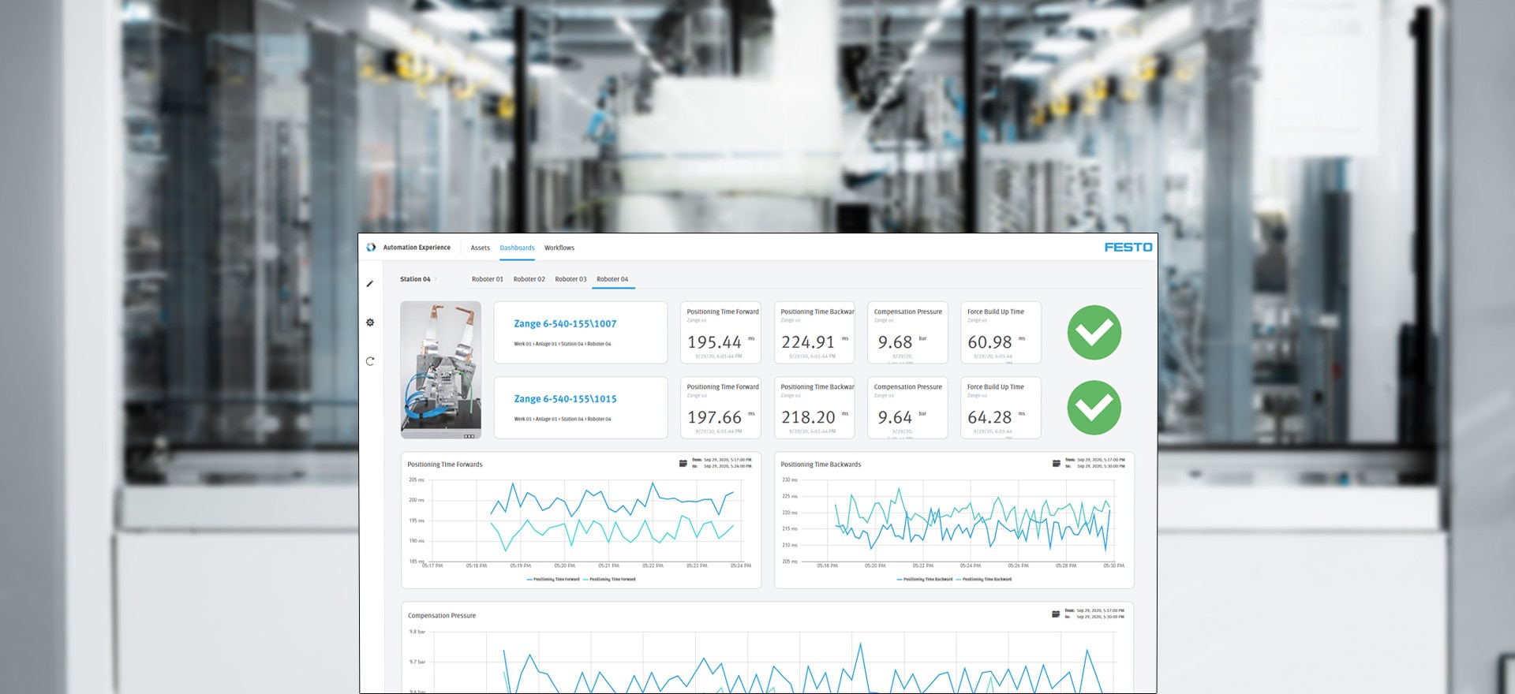Open calendar icon in Positioning Time Backwards chart
Screen dimensions: 1515x694
[x=1057, y=464]
